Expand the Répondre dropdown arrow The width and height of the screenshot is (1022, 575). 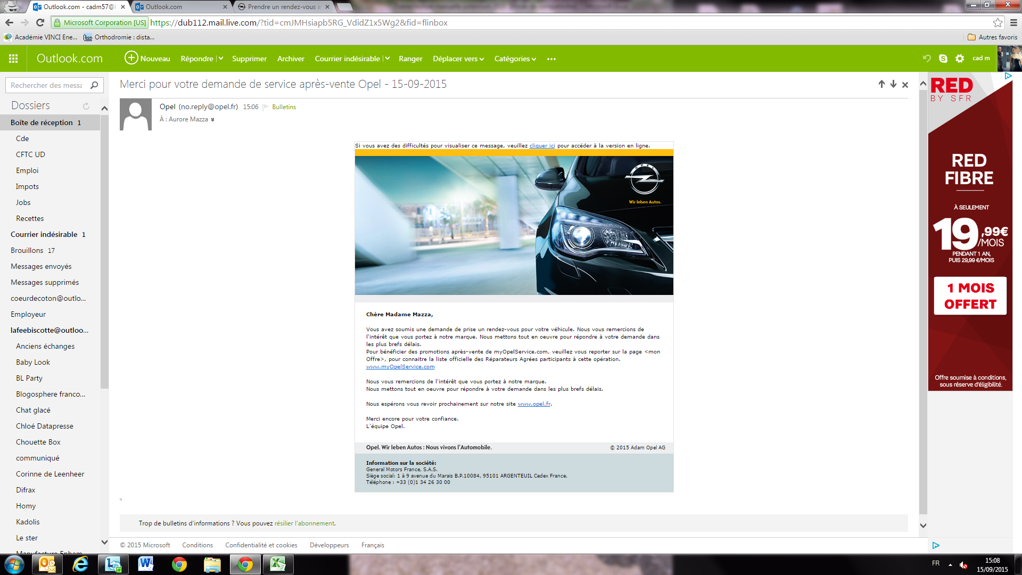coord(220,59)
